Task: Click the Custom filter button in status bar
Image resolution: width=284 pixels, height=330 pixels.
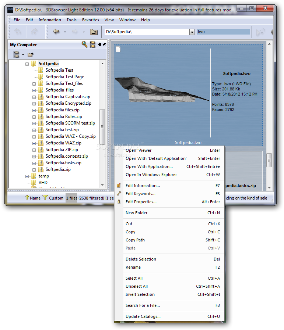Action: 53,198
